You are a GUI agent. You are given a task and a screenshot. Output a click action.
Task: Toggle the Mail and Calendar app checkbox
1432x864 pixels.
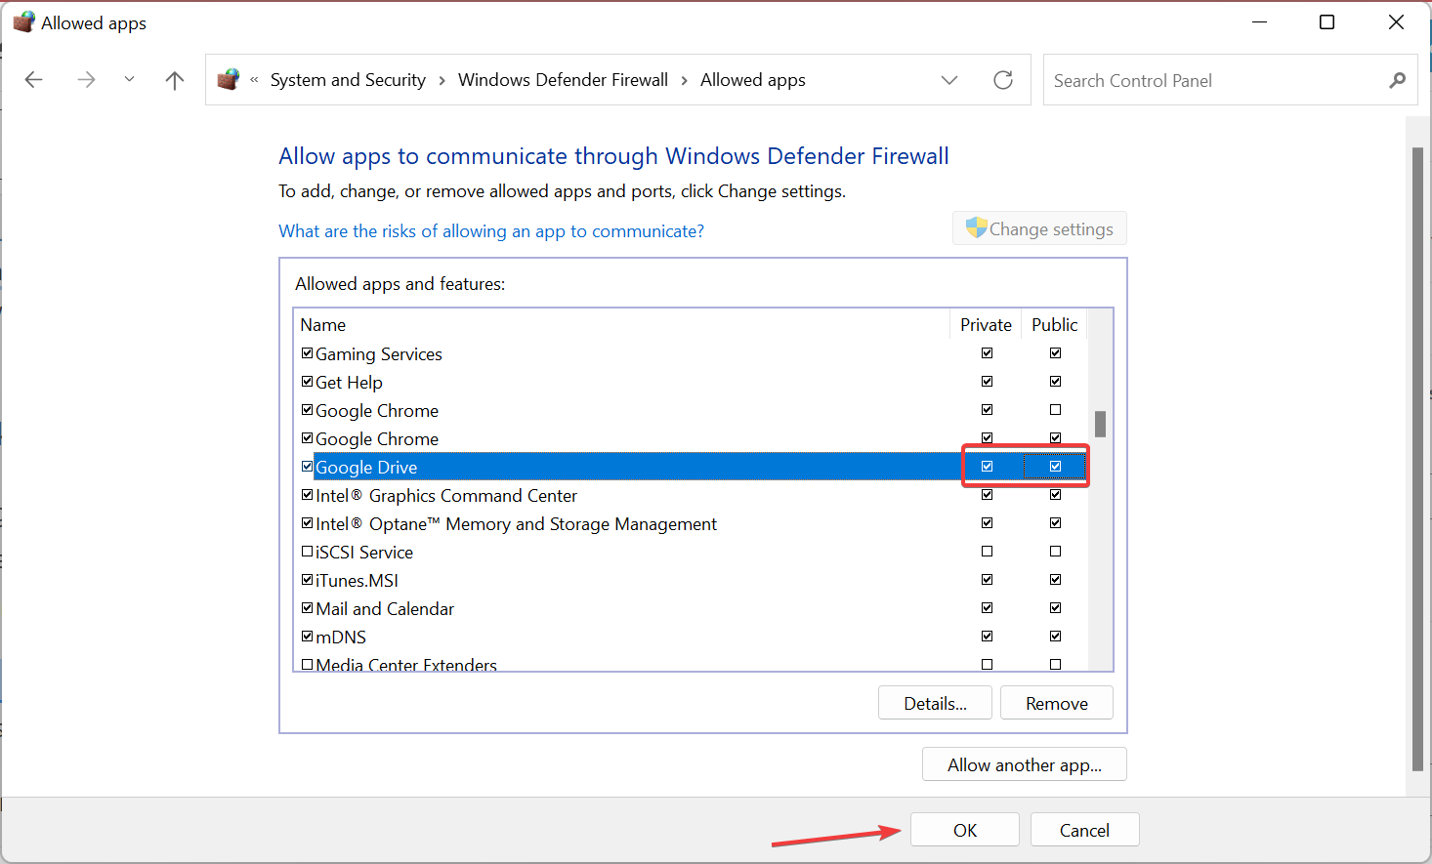tap(307, 608)
